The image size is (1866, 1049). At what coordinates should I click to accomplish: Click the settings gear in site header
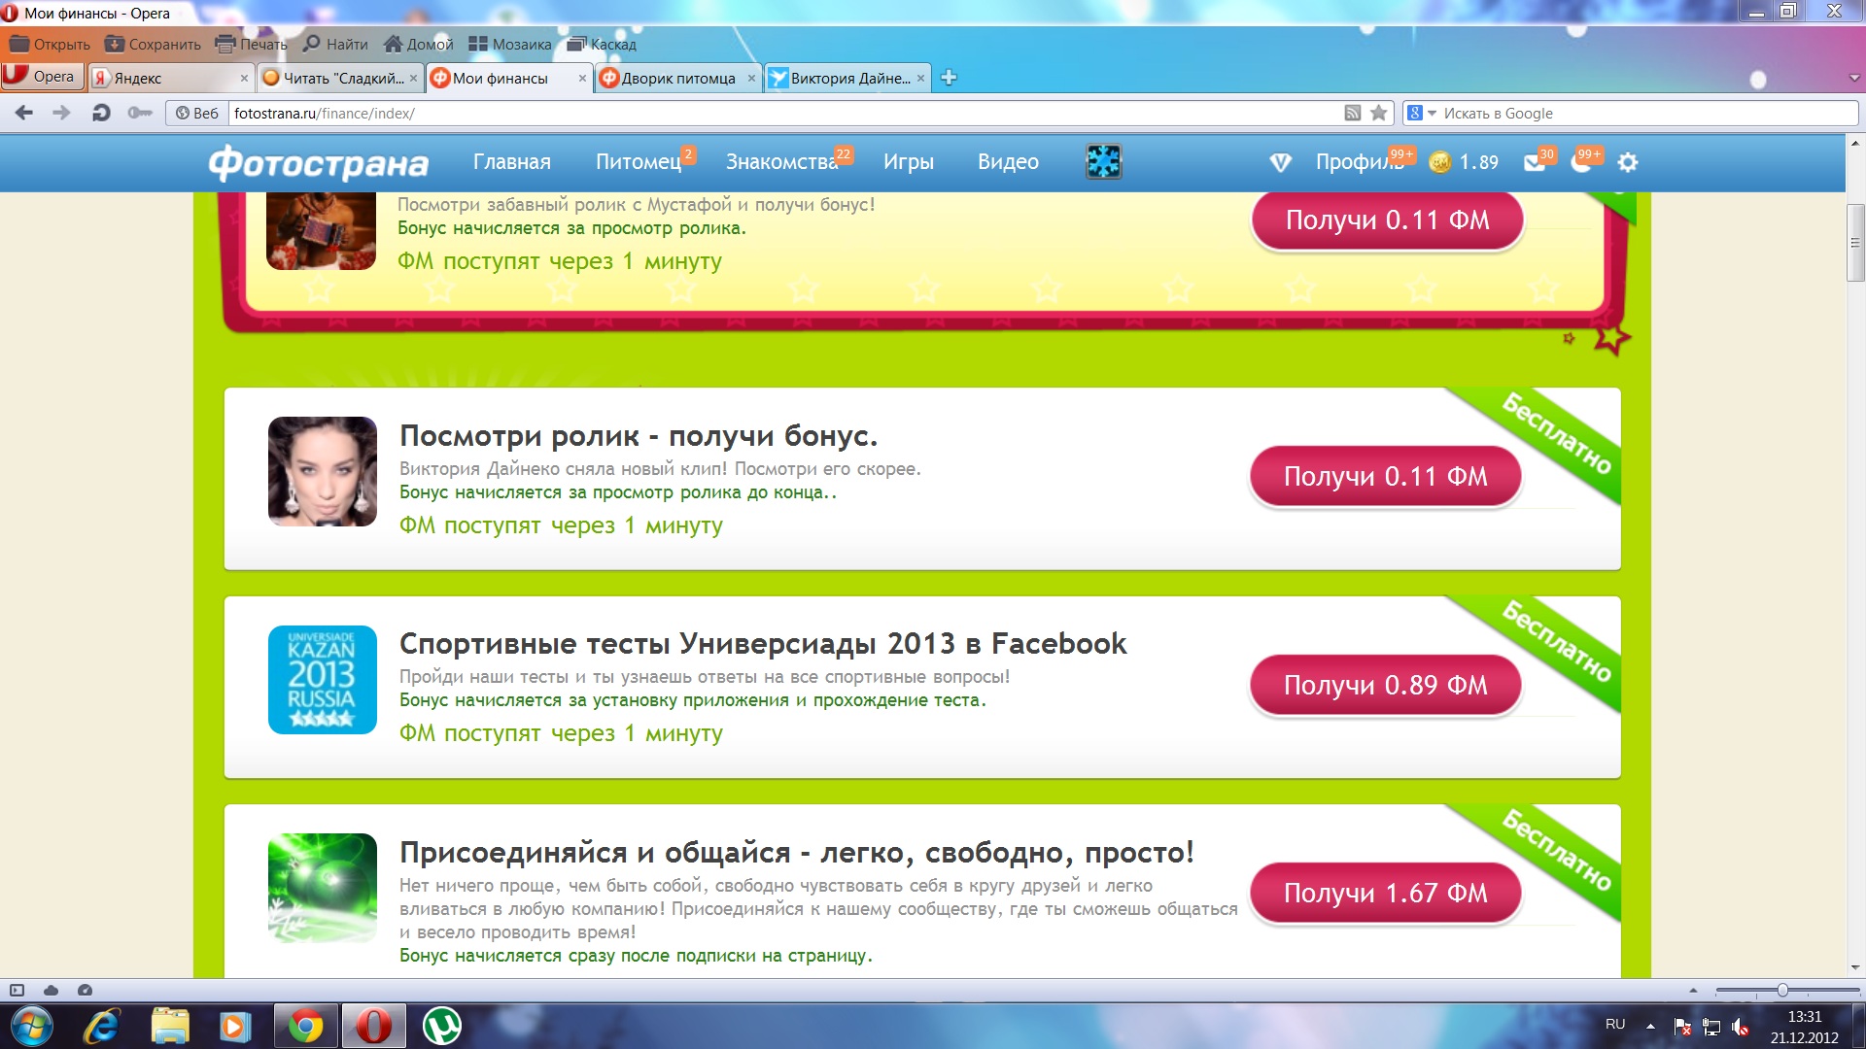[1628, 163]
